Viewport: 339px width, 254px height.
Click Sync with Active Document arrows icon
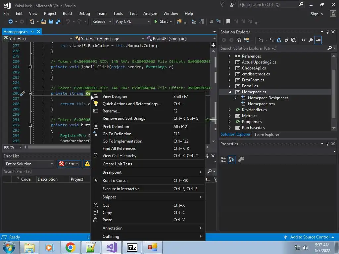(272, 40)
